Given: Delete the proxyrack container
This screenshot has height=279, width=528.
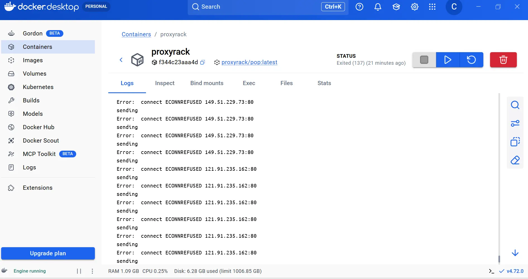Looking at the screenshot, I should click(x=503, y=60).
